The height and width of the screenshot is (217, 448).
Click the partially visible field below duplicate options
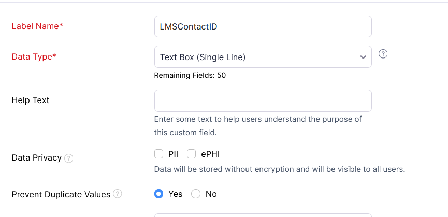click(x=263, y=215)
